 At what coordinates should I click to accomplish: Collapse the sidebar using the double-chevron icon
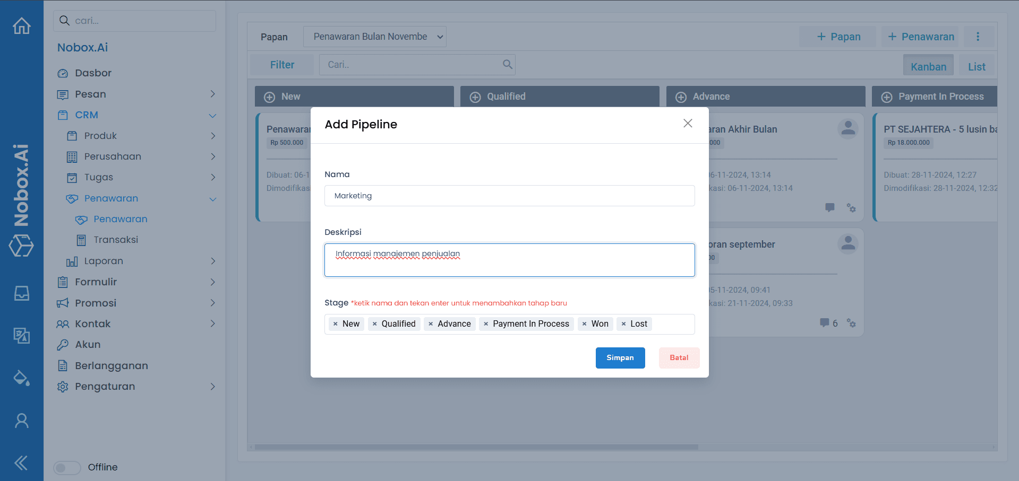pyautogui.click(x=21, y=462)
